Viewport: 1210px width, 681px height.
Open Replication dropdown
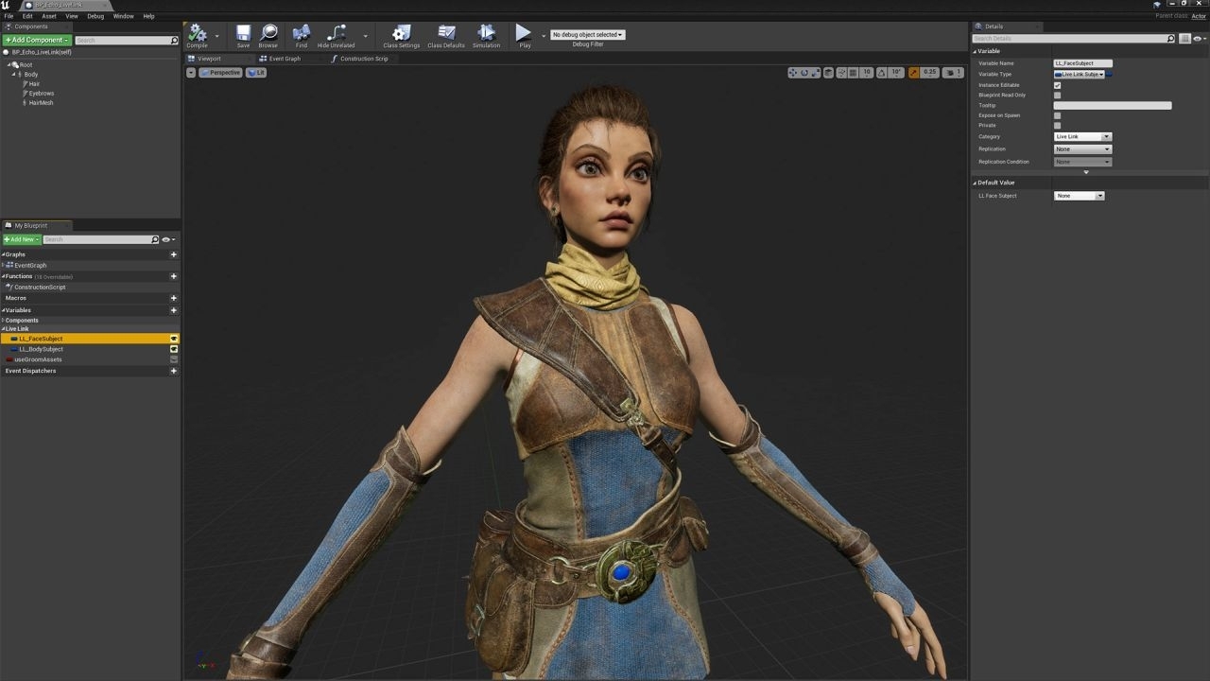(x=1082, y=149)
